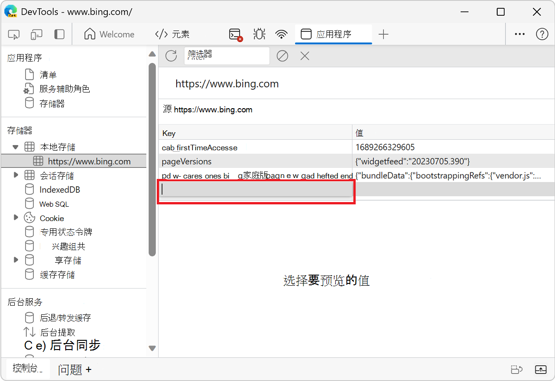Screen dimensions: 555x381
Task: Open IndexedDB in the sidebar
Action: click(x=60, y=190)
